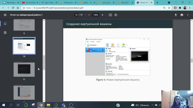Rotate the PDF page counterclockwise
Viewport: 193px width, 108px height.
[x=116, y=15]
